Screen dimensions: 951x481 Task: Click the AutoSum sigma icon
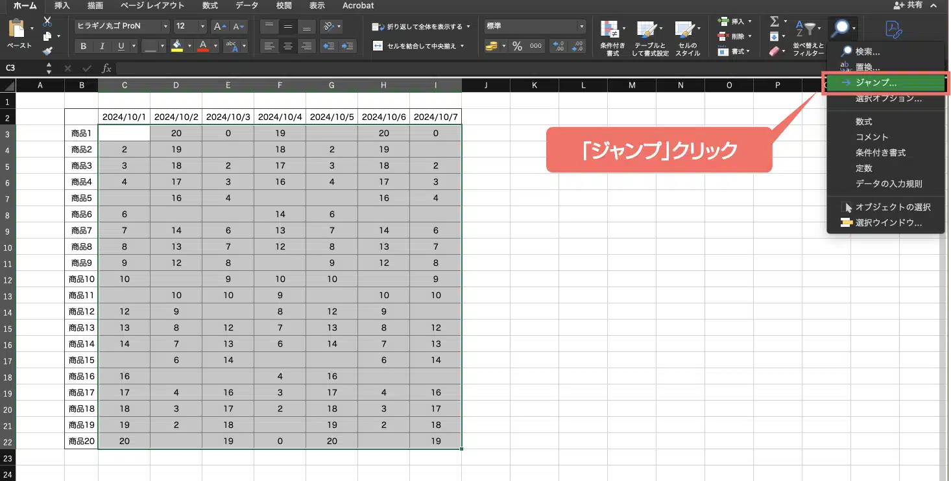tap(773, 22)
